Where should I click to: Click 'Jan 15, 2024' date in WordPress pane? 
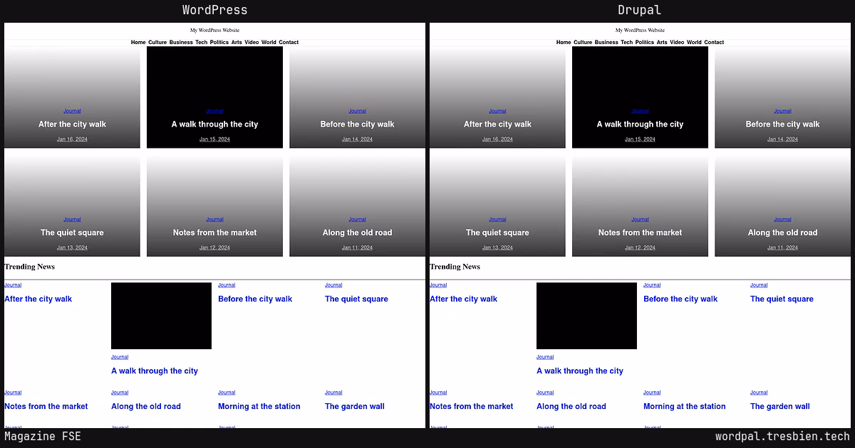point(214,139)
